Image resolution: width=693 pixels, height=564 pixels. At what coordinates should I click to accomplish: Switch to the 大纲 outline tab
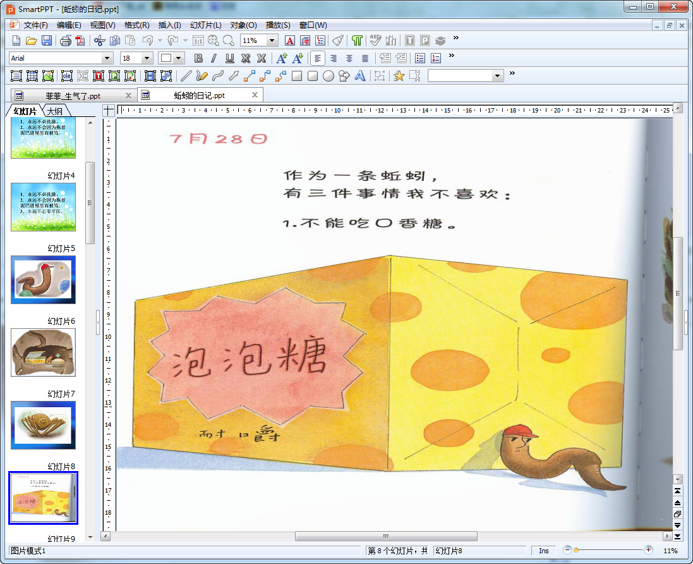(55, 111)
